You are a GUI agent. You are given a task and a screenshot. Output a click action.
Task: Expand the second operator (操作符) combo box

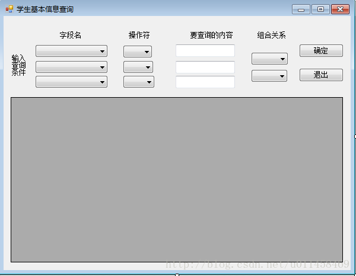pyautogui.click(x=138, y=67)
